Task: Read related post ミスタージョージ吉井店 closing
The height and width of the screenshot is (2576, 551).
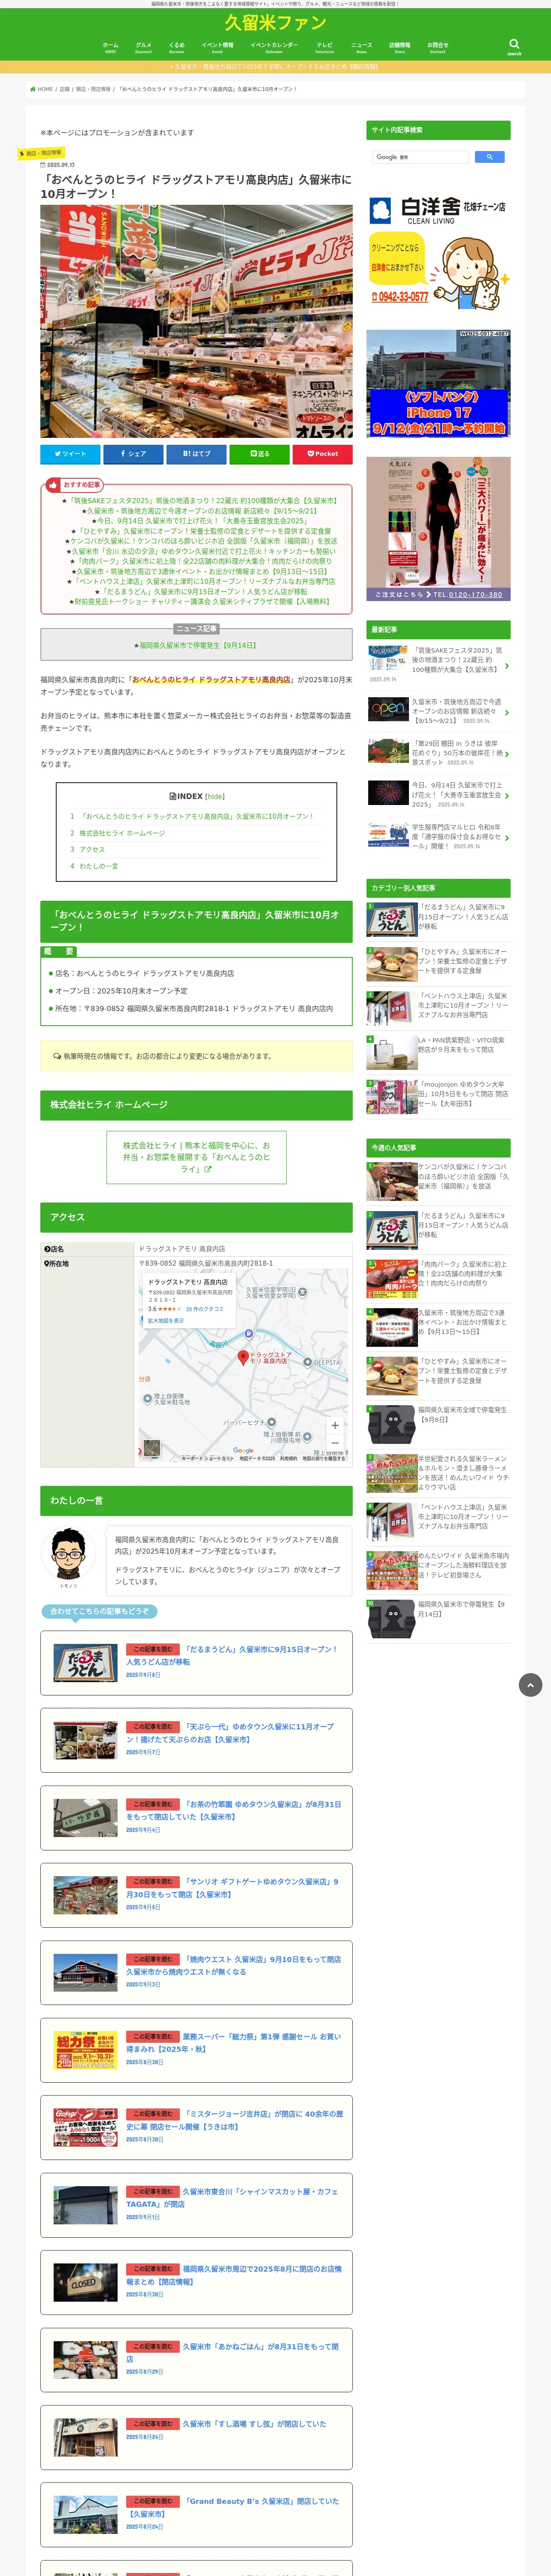Action: [196, 2127]
